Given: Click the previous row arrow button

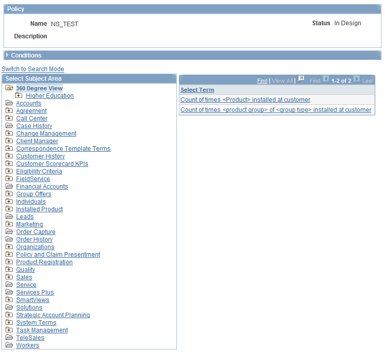Looking at the screenshot, I should click(x=326, y=79).
